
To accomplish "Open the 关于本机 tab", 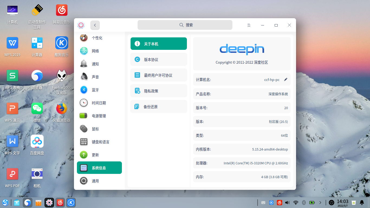I will click(x=158, y=43).
